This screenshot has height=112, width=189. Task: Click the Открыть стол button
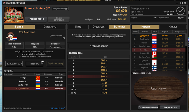tap(170, 107)
